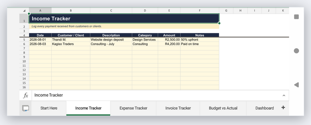311x125 pixels.
Task: Select the R4,200.00 amount cell
Action: click(x=169, y=44)
